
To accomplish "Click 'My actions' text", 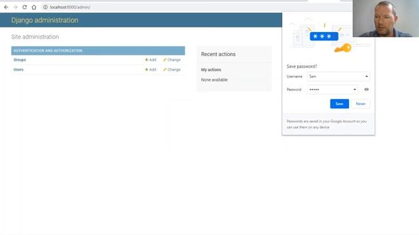I will [x=211, y=70].
